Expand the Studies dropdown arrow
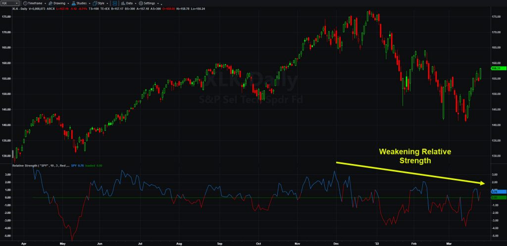 [90, 3]
